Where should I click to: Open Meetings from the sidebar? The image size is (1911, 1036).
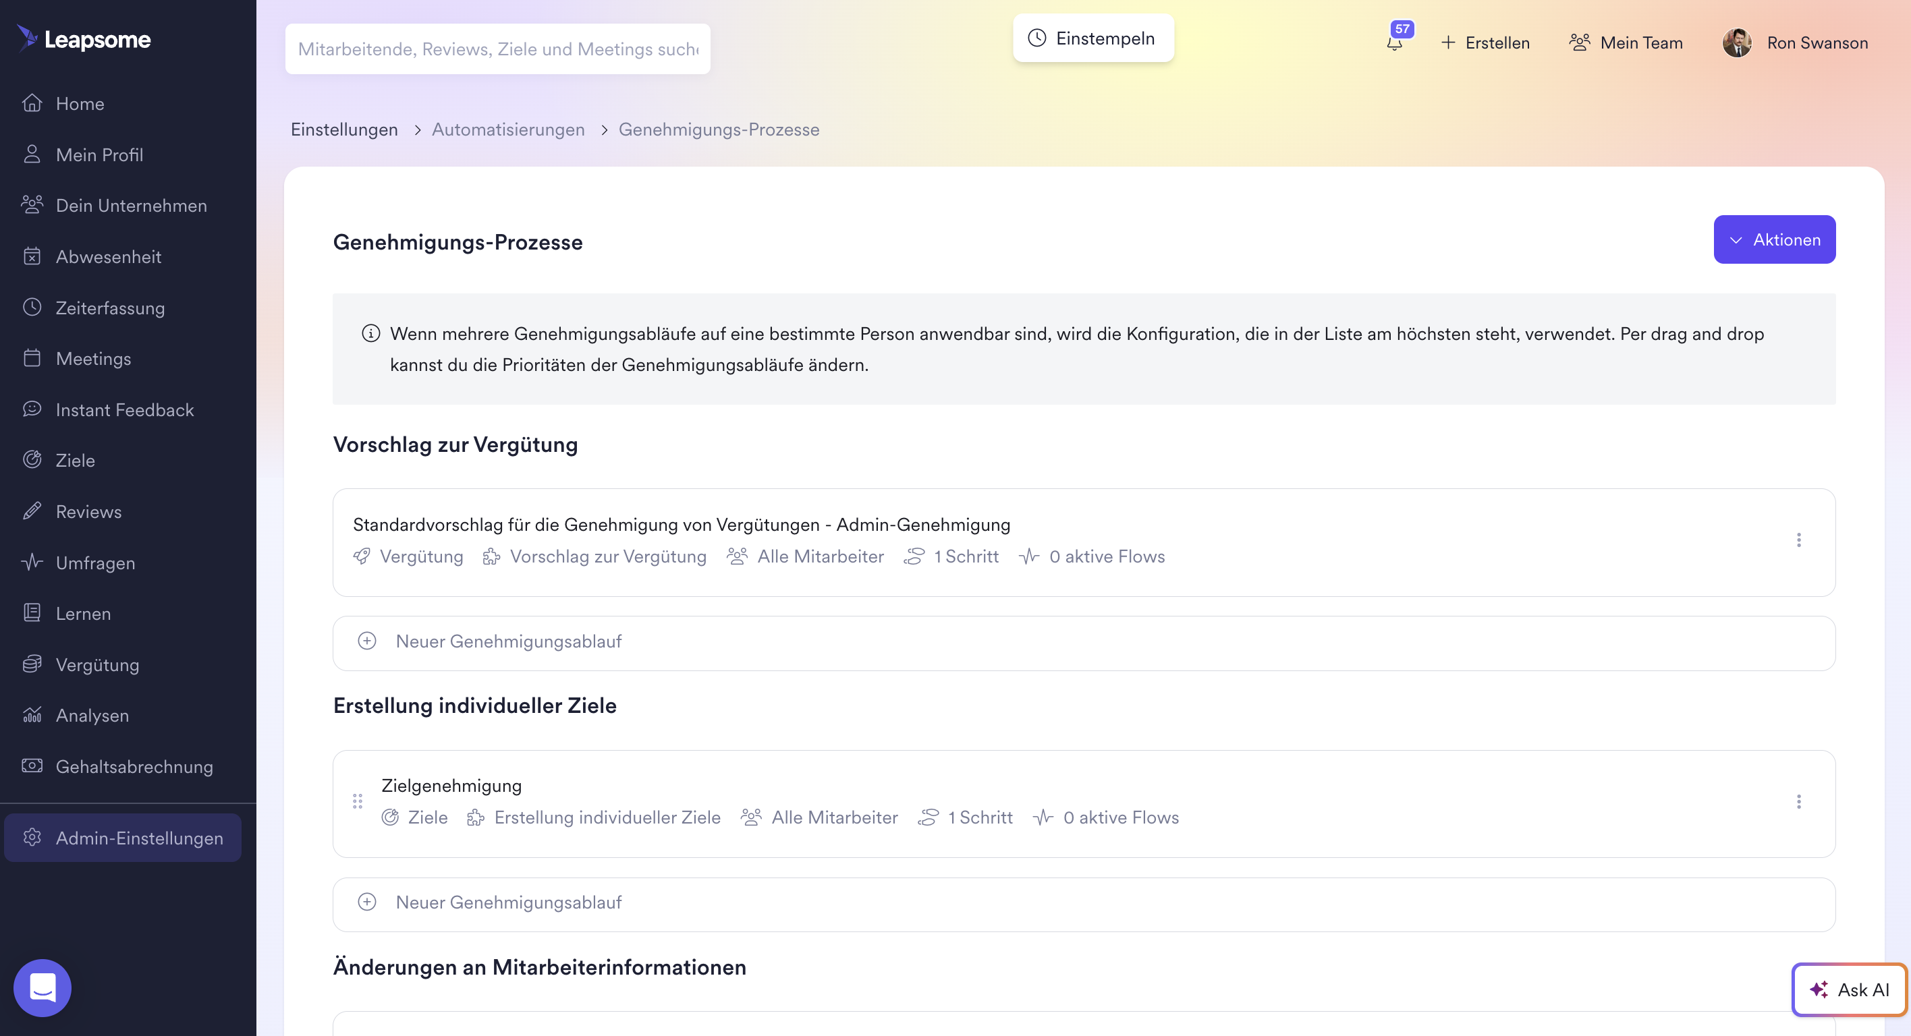[94, 358]
